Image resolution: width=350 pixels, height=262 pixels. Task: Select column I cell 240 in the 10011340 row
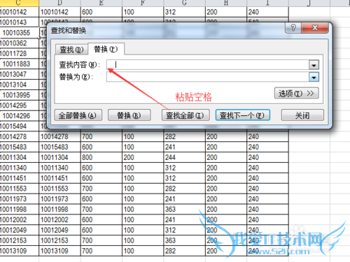[267, 168]
